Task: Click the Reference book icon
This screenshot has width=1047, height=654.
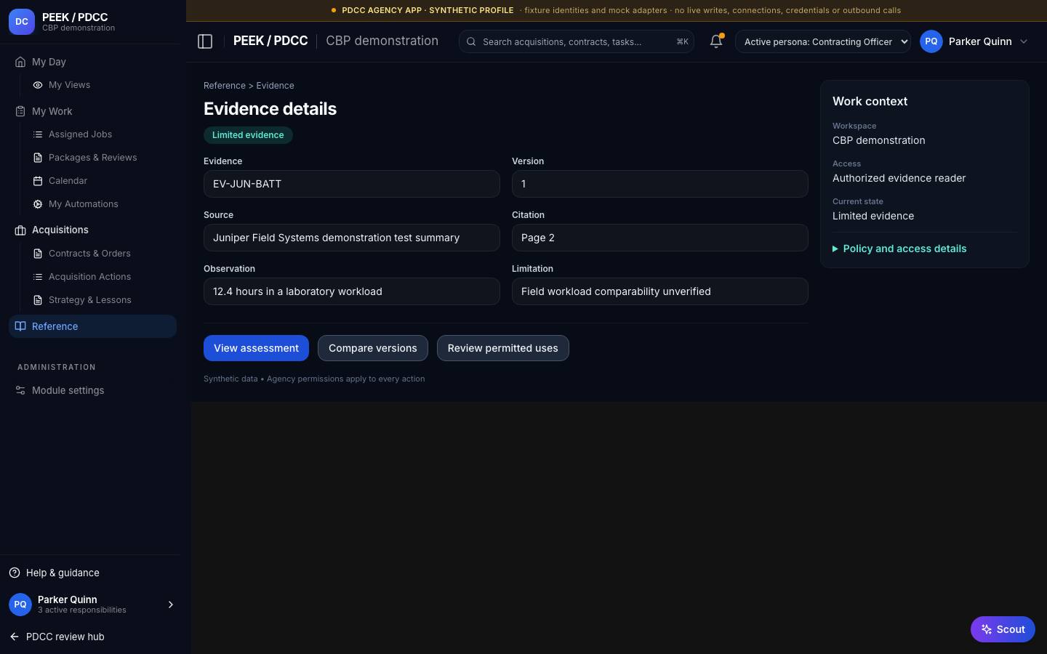Action: pyautogui.click(x=20, y=326)
